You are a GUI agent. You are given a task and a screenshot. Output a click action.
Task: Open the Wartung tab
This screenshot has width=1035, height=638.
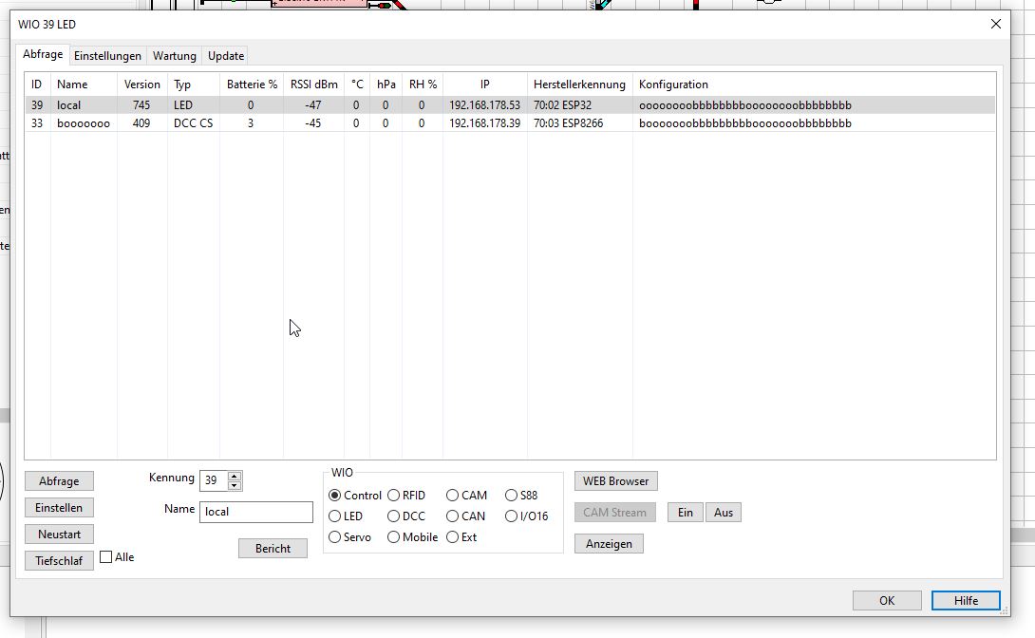click(175, 56)
